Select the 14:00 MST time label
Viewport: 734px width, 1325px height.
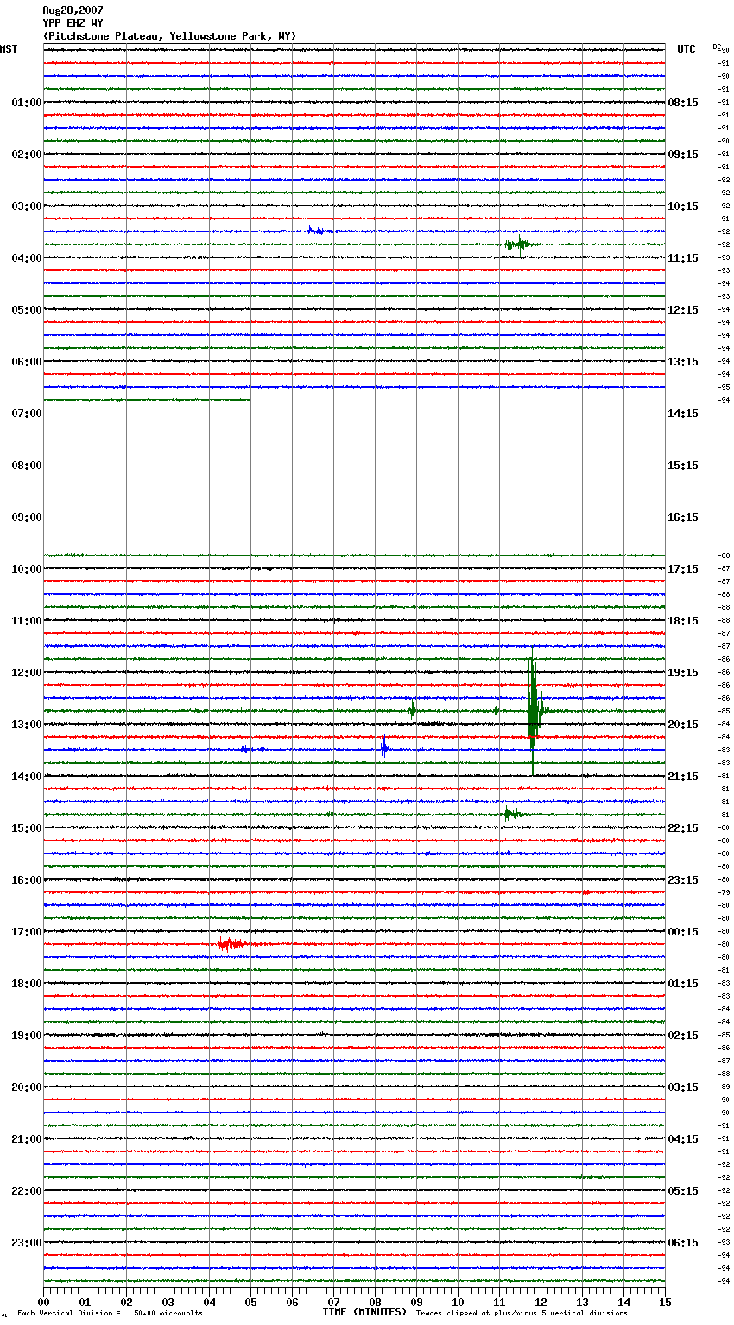click(27, 777)
